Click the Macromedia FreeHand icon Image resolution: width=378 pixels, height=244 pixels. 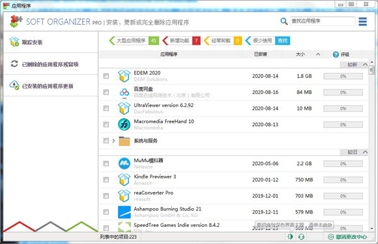[124, 125]
